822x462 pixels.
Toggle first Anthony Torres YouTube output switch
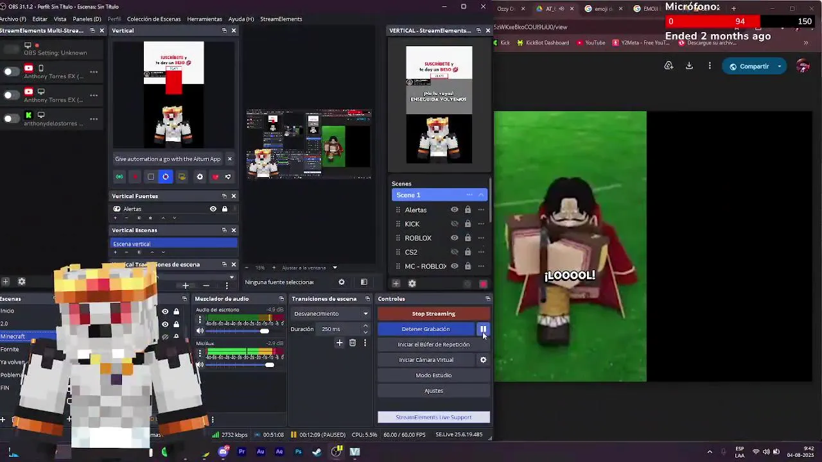pyautogui.click(x=11, y=71)
